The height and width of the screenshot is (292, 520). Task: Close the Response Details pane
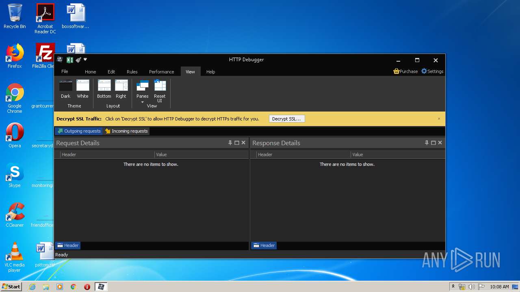(440, 143)
